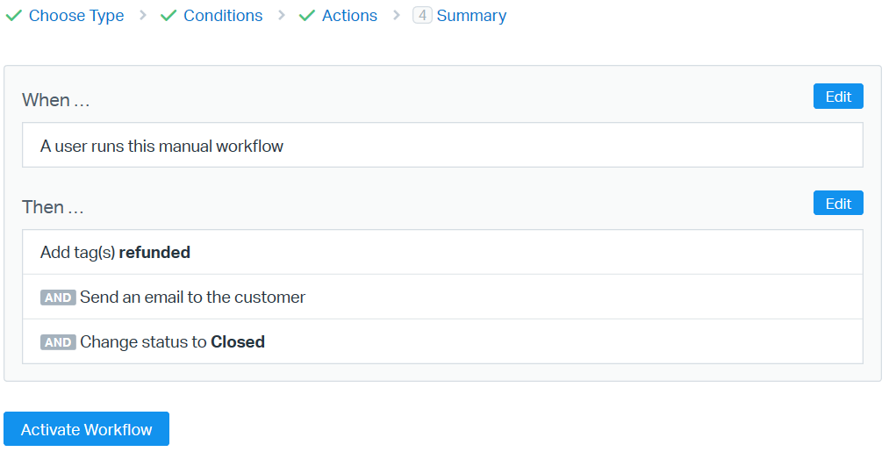Click the step 4 number badge
889x459 pixels.
[422, 16]
